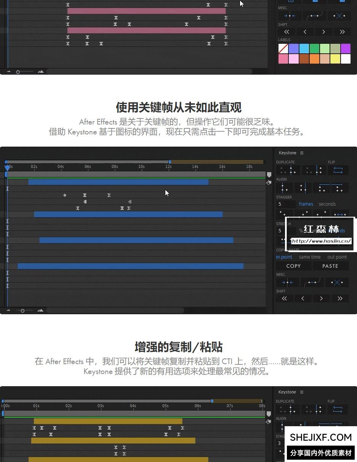This screenshot has width=357, height=462.
Task: Pick the purple label color swatch
Action: click(346, 48)
